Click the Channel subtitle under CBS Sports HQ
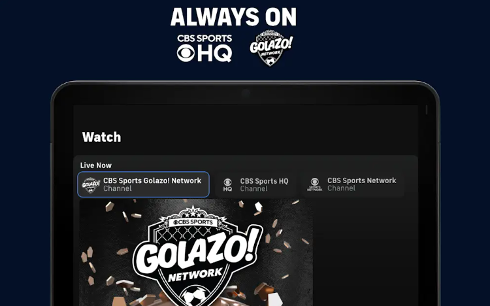 pyautogui.click(x=253, y=189)
